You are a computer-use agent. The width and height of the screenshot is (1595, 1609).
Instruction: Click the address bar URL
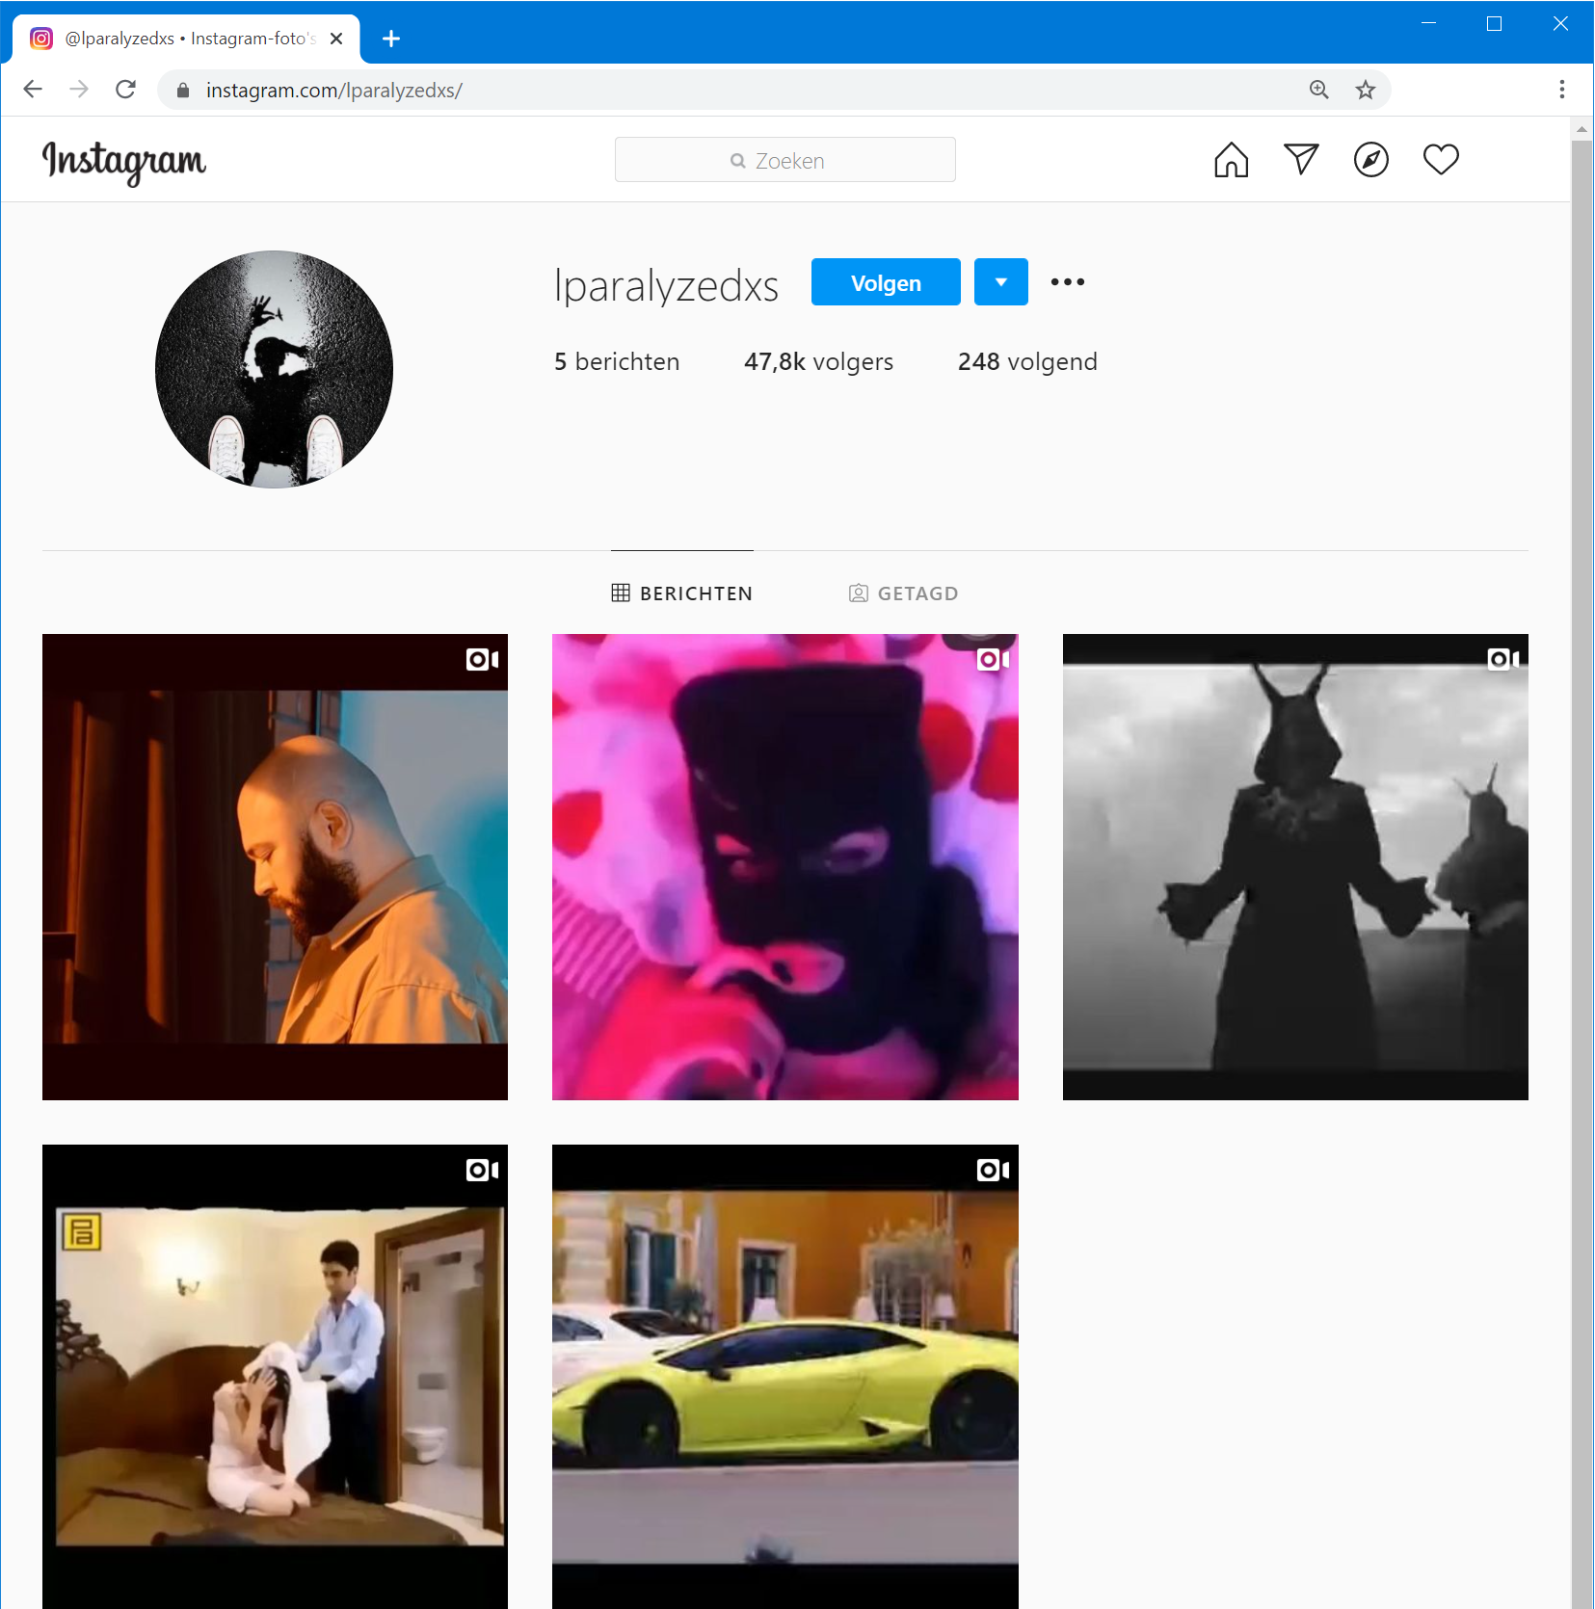pyautogui.click(x=333, y=91)
